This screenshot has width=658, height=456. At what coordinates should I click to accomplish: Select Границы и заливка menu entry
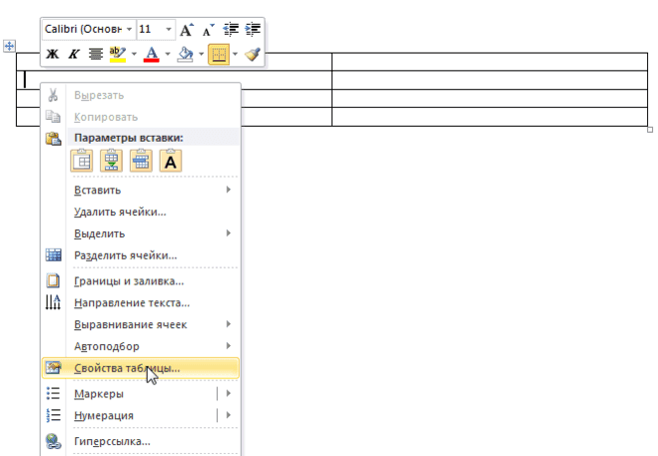tap(129, 281)
